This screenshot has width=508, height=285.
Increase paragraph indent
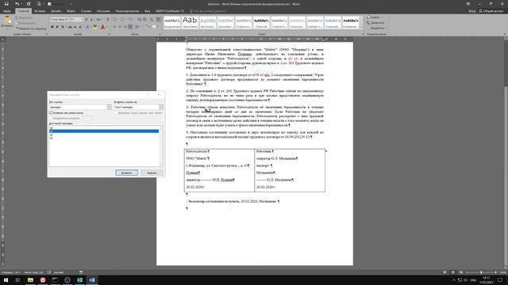tap(144, 20)
